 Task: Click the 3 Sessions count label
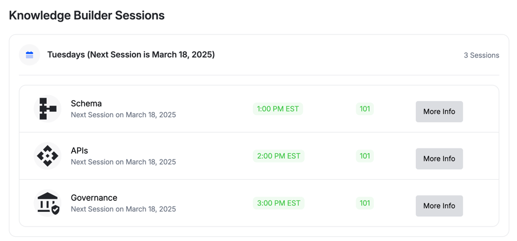(481, 55)
